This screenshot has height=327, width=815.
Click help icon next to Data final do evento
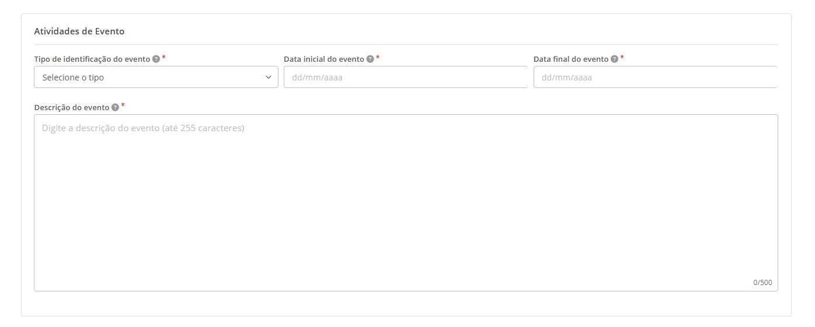point(614,59)
